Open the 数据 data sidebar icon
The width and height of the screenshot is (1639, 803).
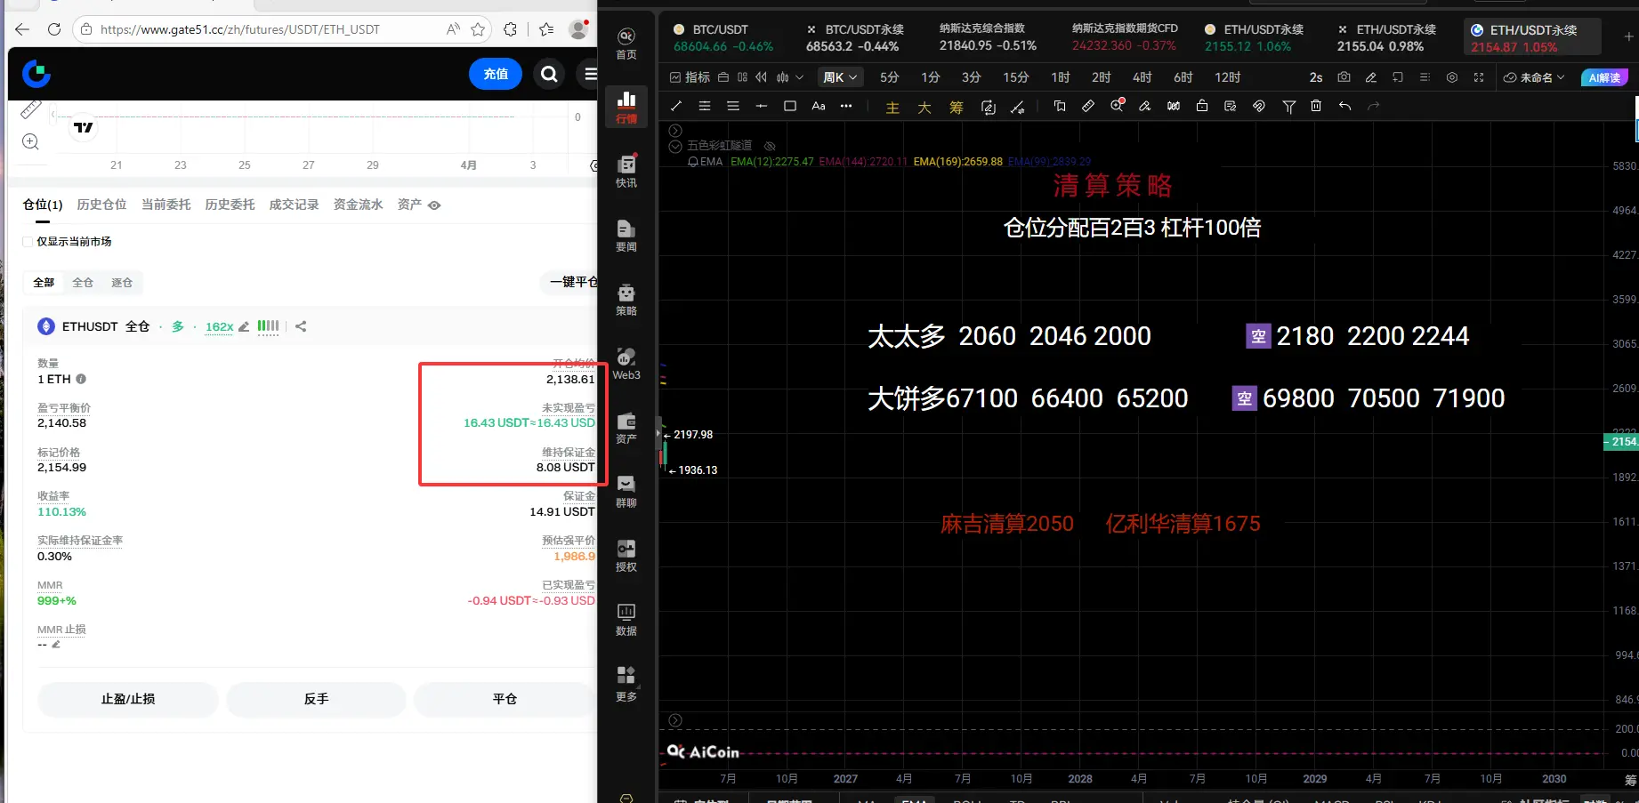pos(626,620)
